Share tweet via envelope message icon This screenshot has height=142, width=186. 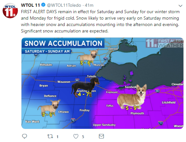click(101, 136)
